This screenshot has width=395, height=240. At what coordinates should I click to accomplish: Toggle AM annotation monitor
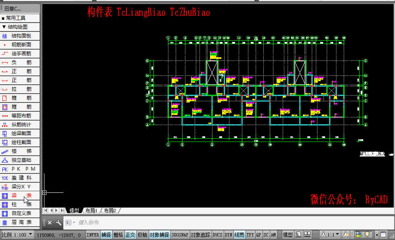tap(273, 235)
